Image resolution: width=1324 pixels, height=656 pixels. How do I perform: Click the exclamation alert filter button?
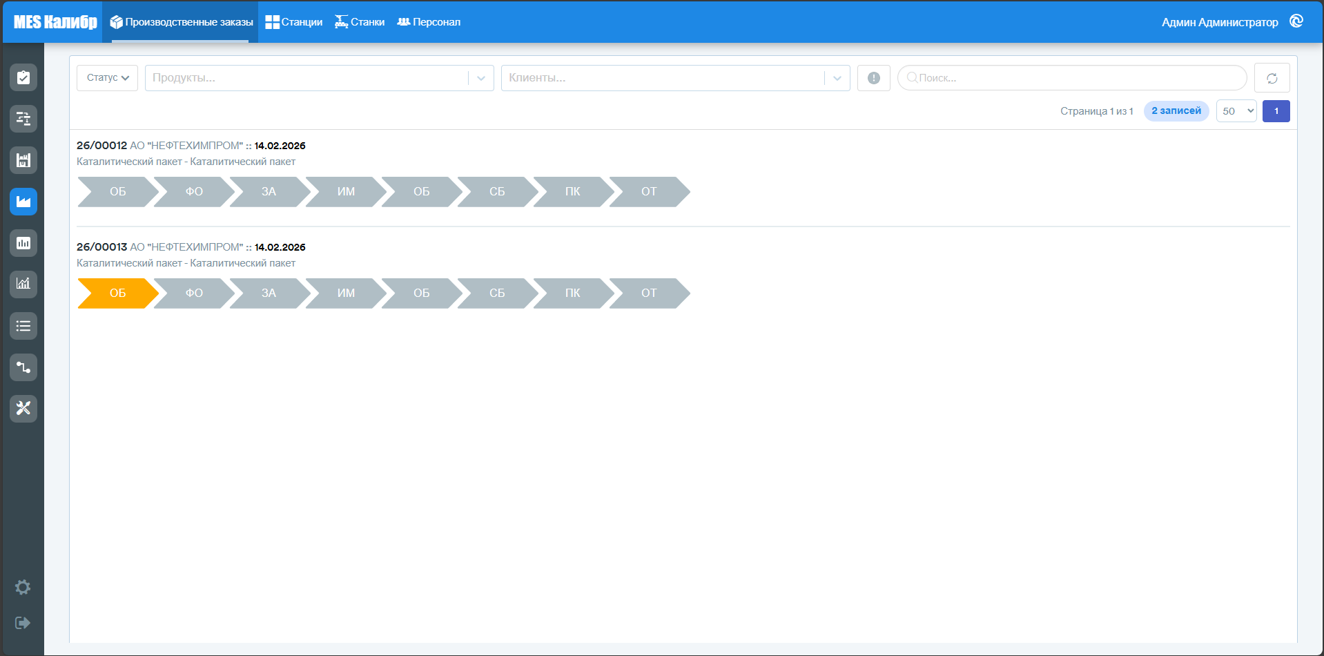[874, 78]
